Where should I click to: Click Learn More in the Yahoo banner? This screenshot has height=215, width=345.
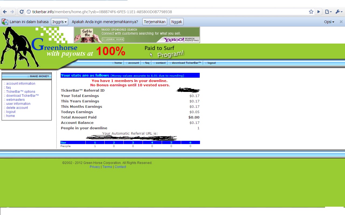click(x=113, y=40)
